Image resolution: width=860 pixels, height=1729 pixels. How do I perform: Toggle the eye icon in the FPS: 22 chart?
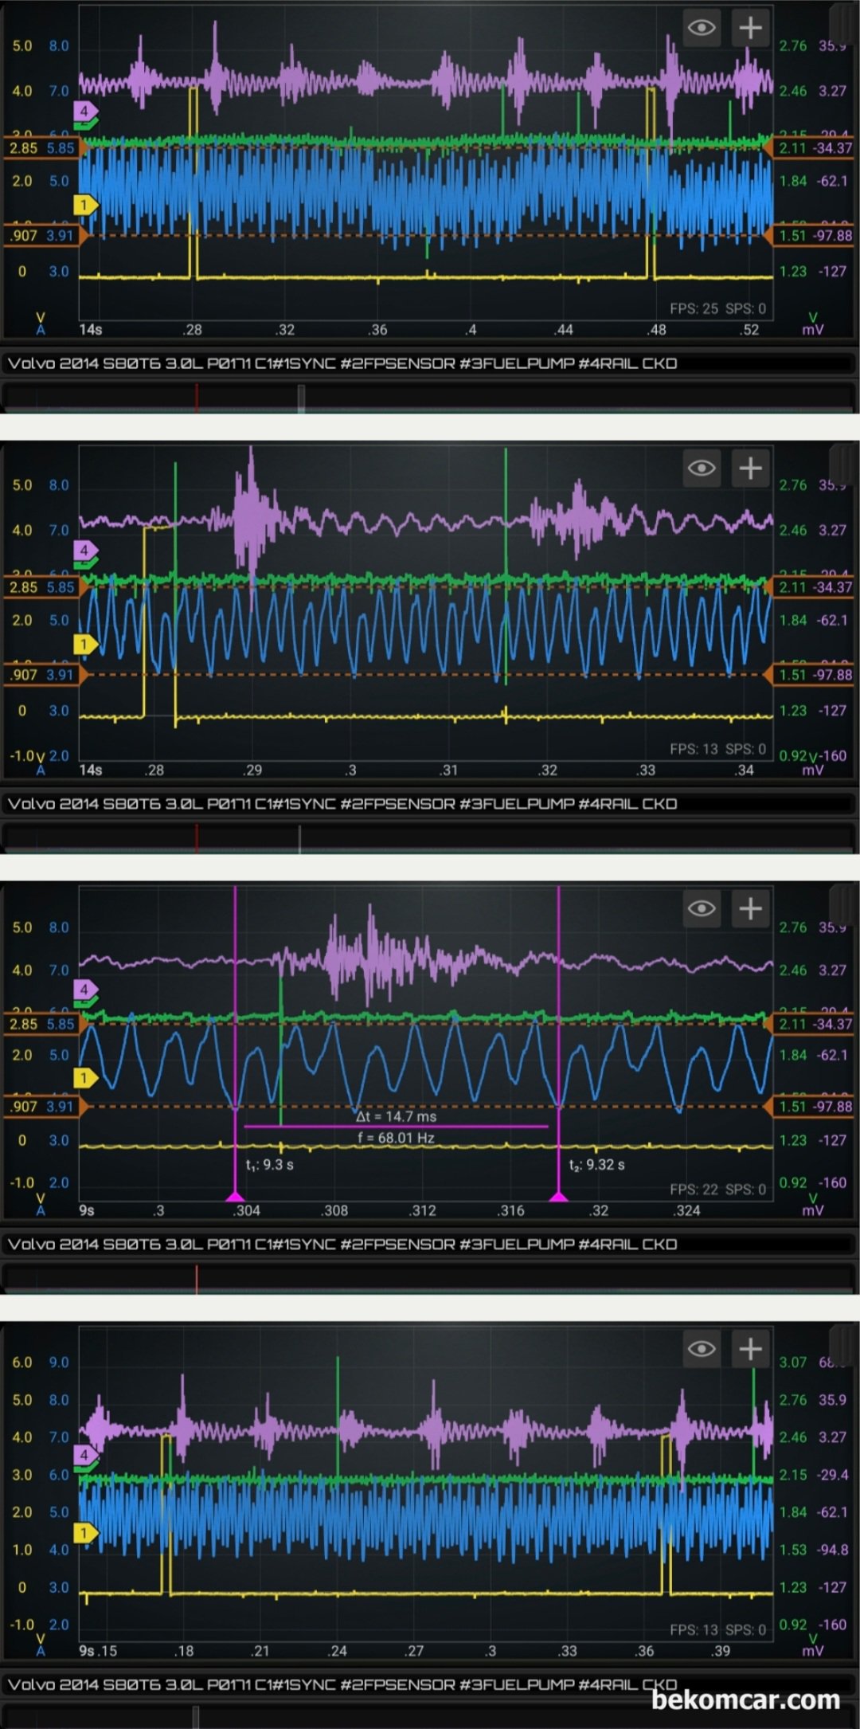pyautogui.click(x=702, y=908)
